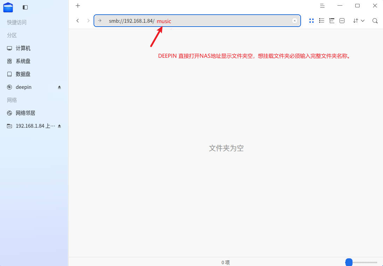This screenshot has height=266, width=383.
Task: Open the sort order dropdown
Action: (358, 21)
